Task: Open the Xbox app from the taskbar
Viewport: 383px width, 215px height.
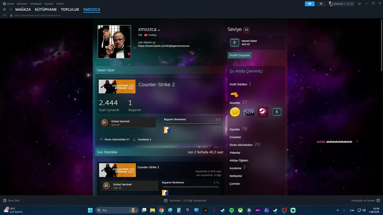Action: coord(240,210)
